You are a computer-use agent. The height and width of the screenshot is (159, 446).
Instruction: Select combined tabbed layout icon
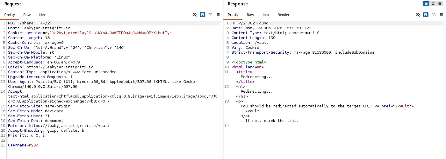440,3
